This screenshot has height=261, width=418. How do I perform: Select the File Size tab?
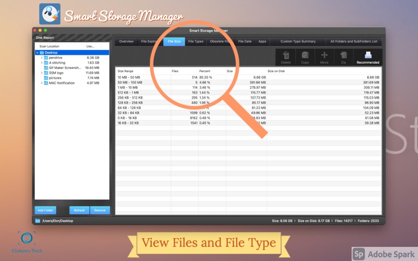[174, 42]
